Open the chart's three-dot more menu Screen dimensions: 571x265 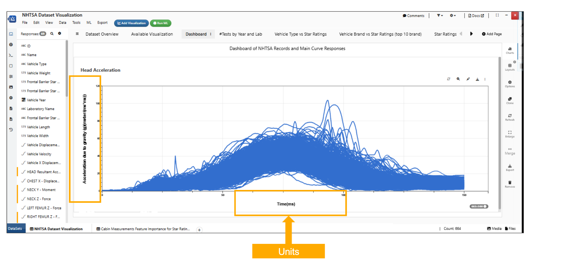pos(485,79)
